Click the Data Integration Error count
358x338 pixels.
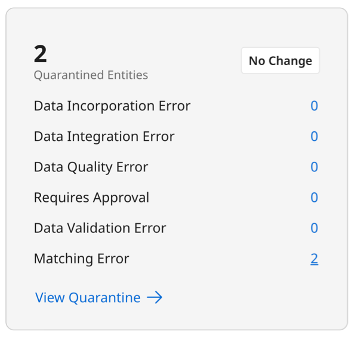pyautogui.click(x=314, y=137)
